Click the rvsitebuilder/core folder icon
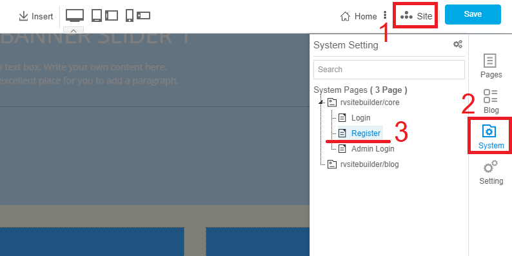Viewport: 512px width, 256px height. (x=332, y=102)
